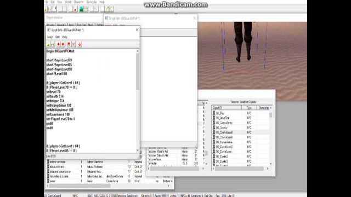
Task: Click the open script folder icon in Script Edit
Action: pyautogui.click(x=48, y=44)
